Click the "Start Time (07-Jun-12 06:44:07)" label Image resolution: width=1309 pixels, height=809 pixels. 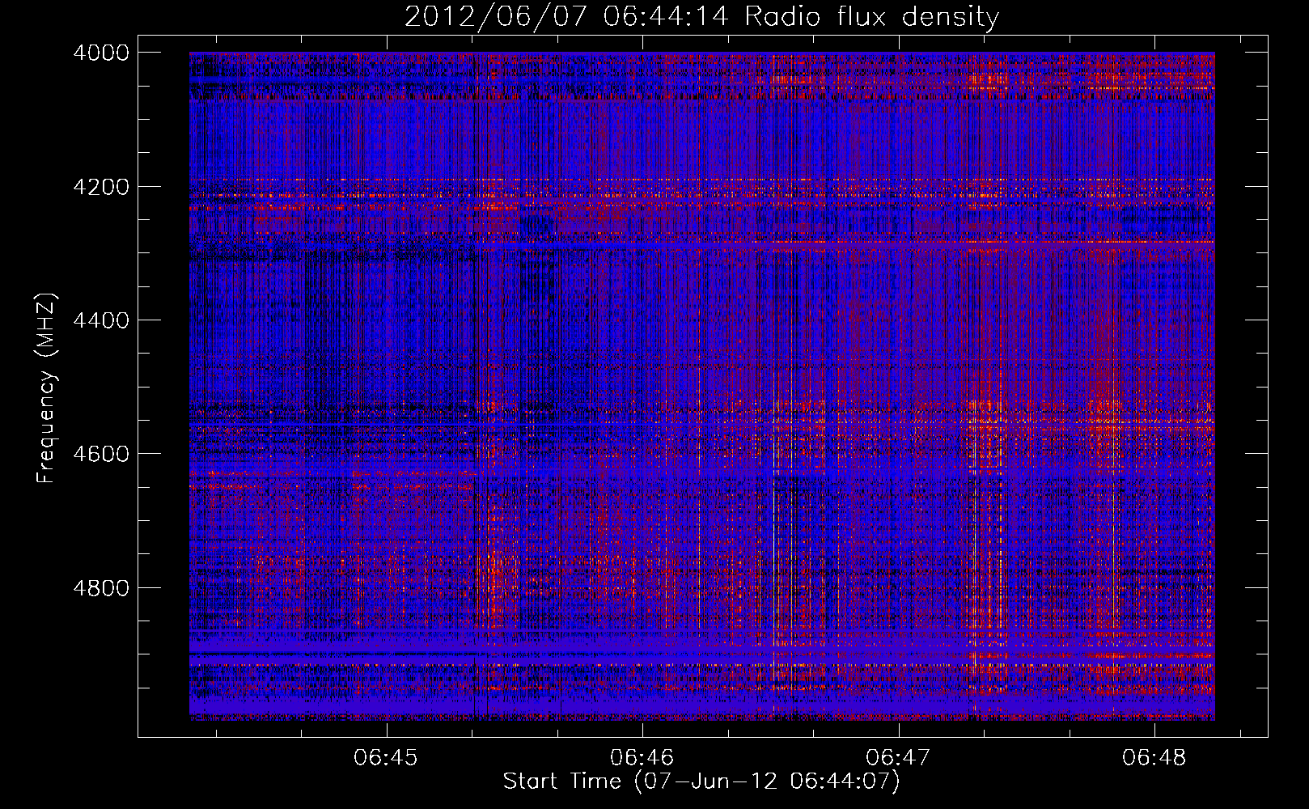click(x=701, y=781)
